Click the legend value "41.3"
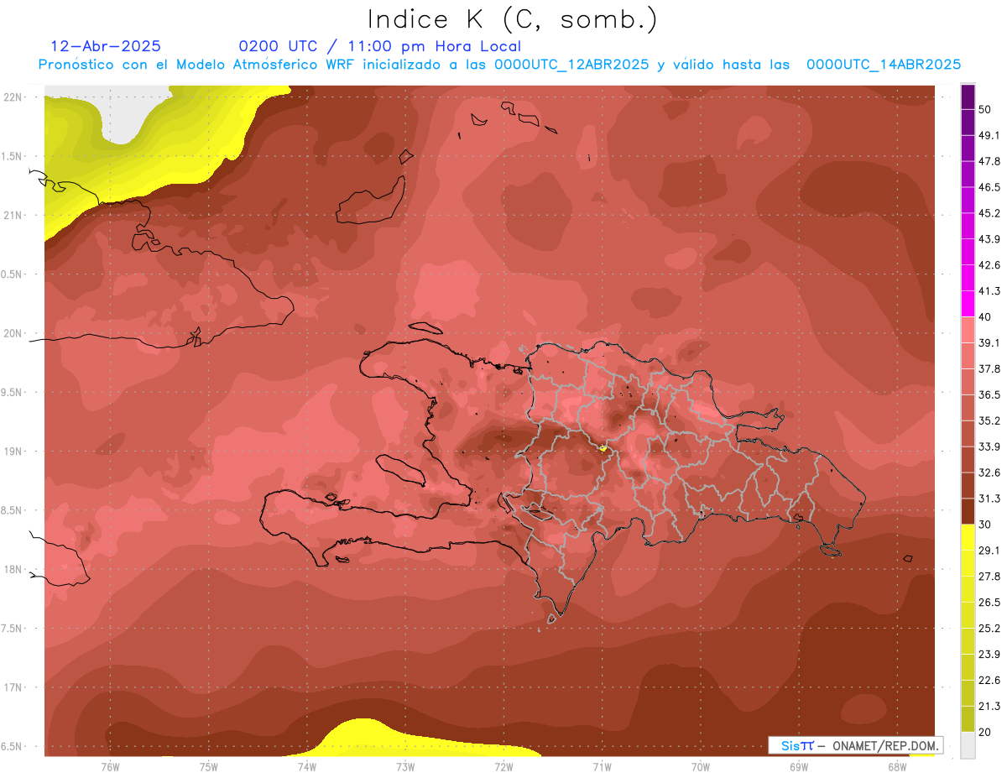 (989, 291)
